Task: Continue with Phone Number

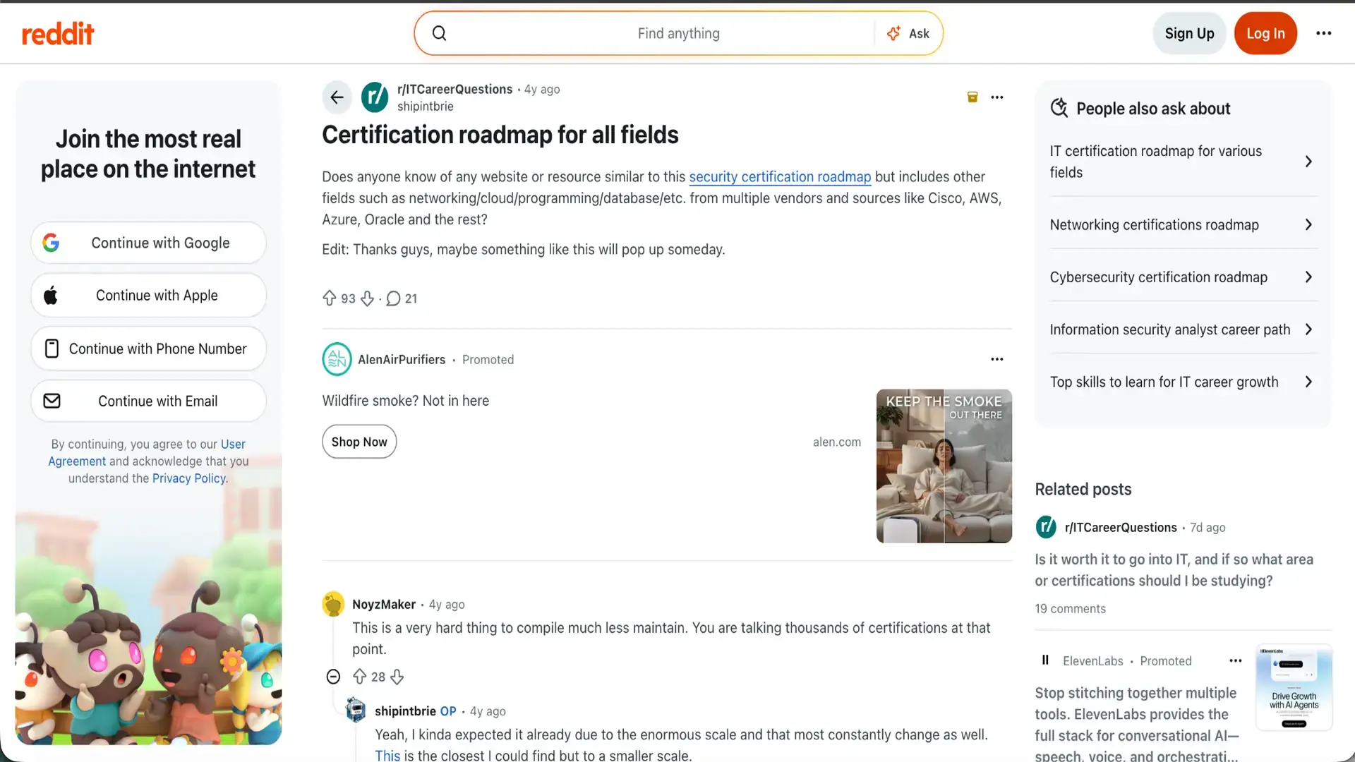Action: click(x=148, y=349)
